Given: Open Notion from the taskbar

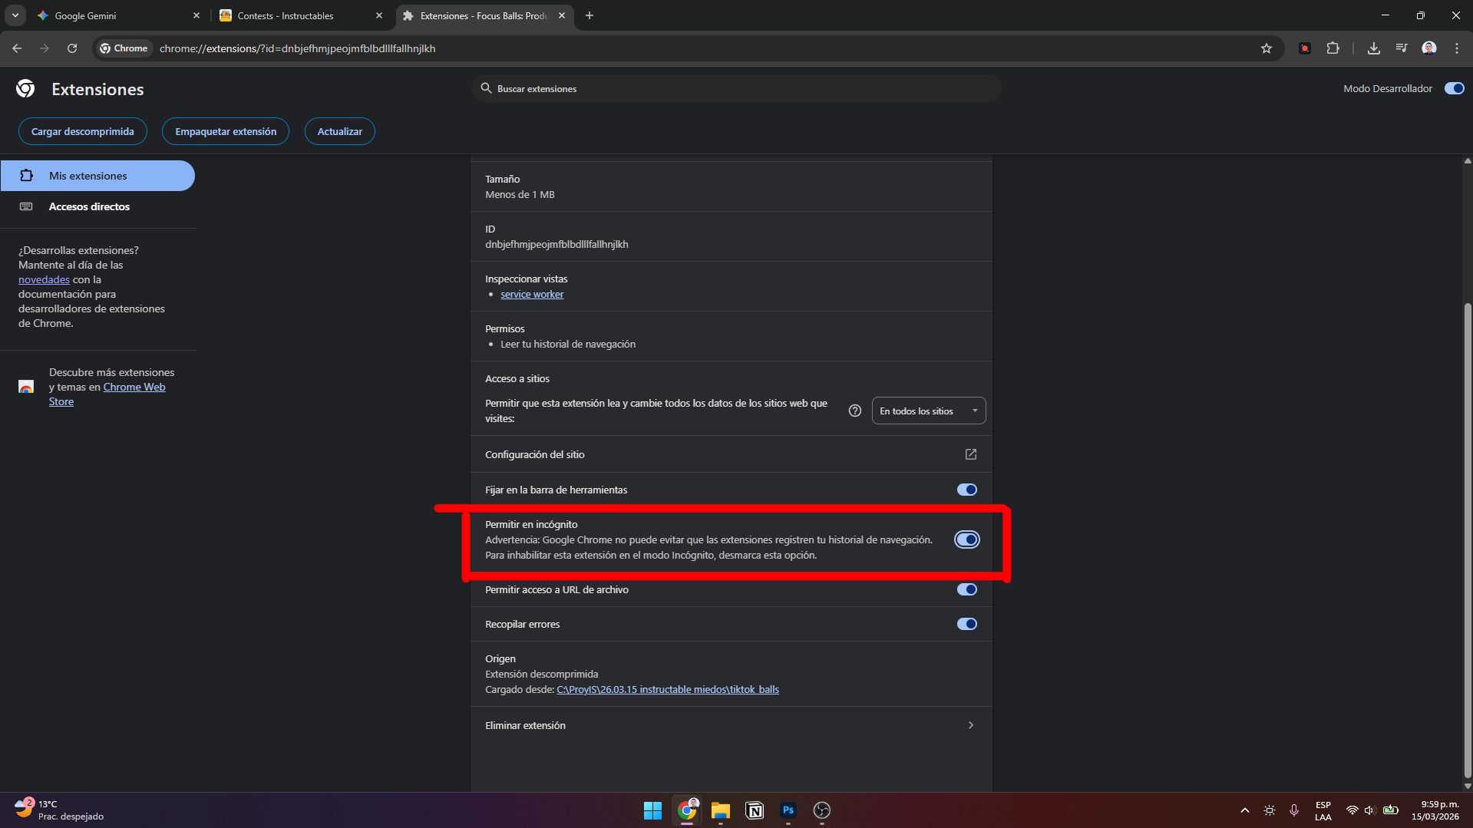Looking at the screenshot, I should click(x=755, y=810).
